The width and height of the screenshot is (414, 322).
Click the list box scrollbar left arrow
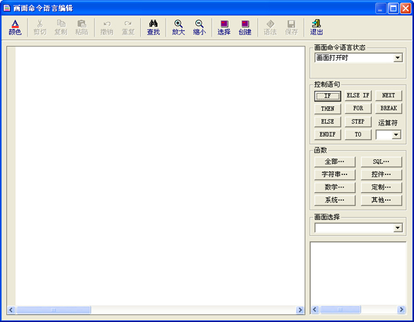pos(315,310)
